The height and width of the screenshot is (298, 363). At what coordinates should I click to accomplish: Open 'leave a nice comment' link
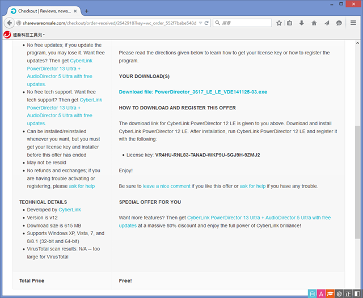point(166,186)
